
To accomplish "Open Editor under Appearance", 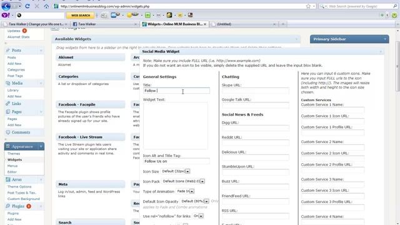I will 12,172.
